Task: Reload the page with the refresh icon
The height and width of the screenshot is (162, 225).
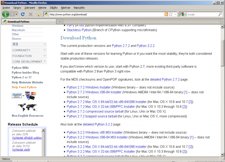Action: 23,14
